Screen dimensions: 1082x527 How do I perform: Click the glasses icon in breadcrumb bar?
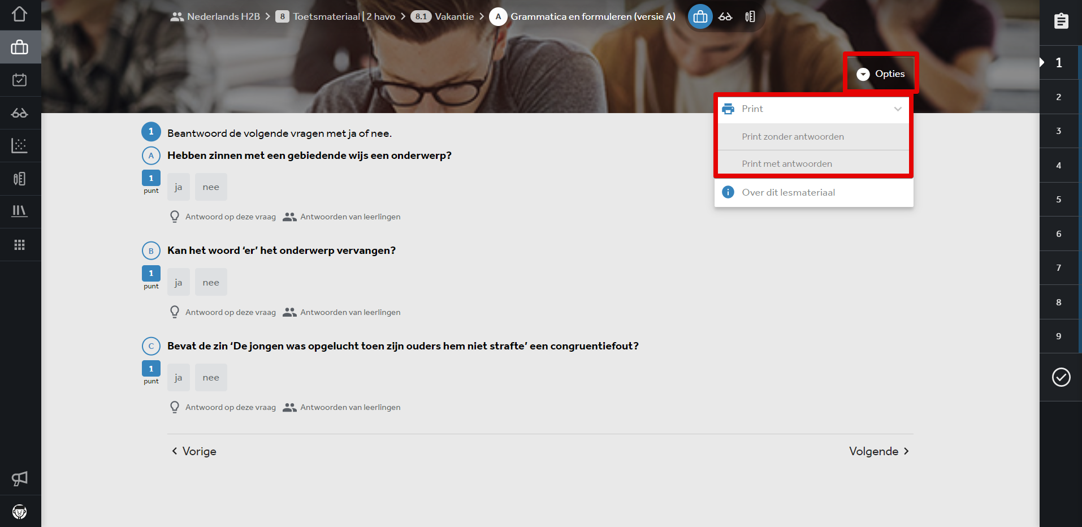pos(725,16)
